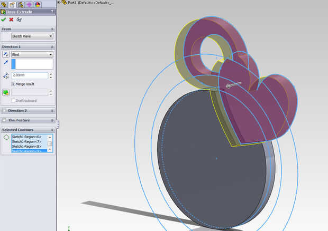Click the extrude depth drag handle arrow
The height and width of the screenshot is (231, 328).
point(233,85)
